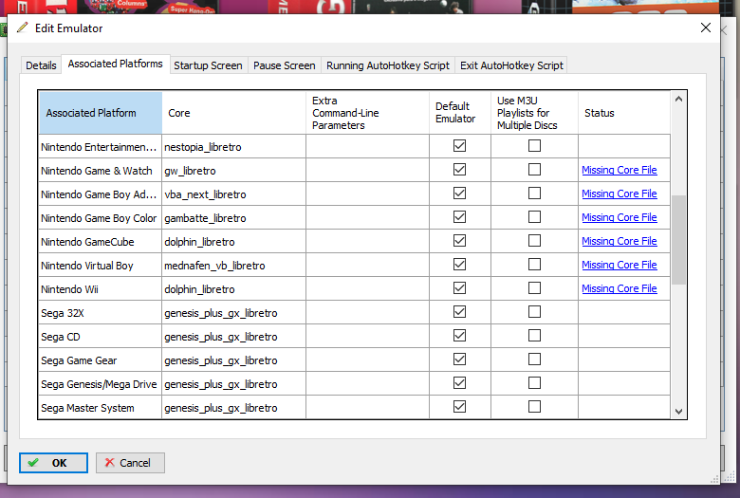Uncheck Default Emulator for Sega CD
Image resolution: width=740 pixels, height=498 pixels.
coord(460,336)
